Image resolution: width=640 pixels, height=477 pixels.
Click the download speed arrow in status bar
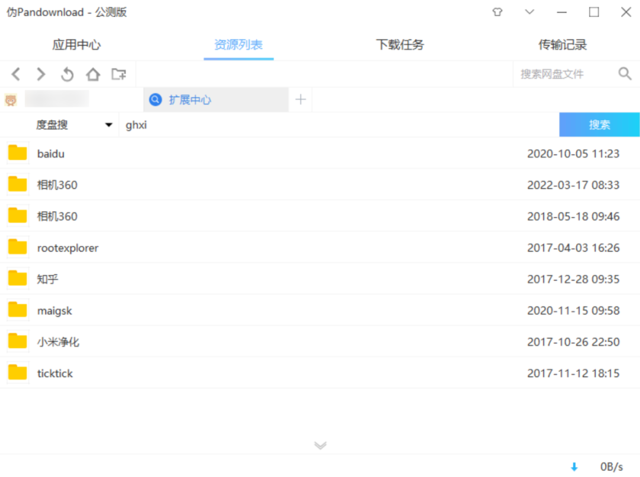(574, 466)
